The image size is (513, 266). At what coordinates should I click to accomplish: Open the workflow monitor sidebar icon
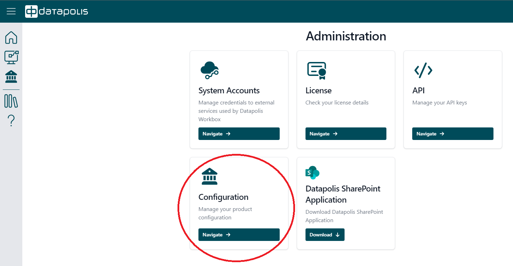11,57
